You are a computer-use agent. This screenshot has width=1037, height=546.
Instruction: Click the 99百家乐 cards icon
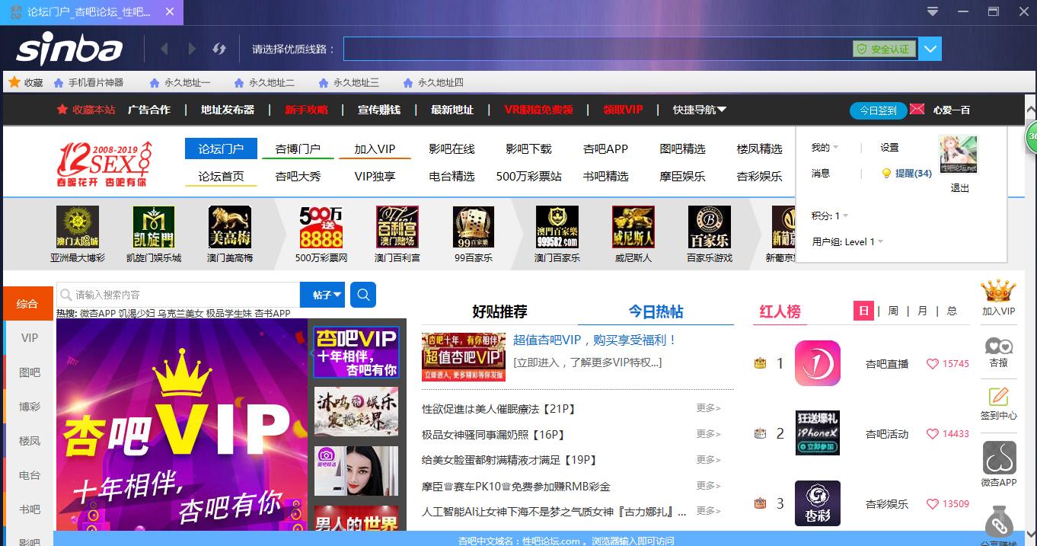(474, 227)
